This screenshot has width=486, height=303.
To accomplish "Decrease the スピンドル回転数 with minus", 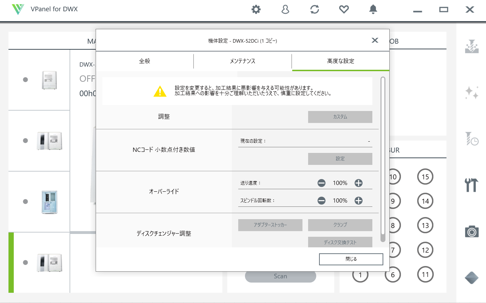I will pyautogui.click(x=321, y=200).
